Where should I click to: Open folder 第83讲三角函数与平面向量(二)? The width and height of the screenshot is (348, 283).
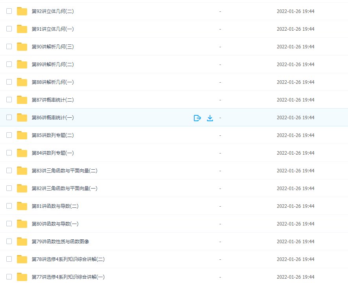point(64,170)
